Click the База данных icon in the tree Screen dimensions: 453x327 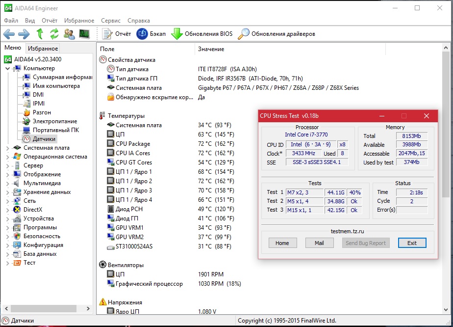[x=17, y=254]
